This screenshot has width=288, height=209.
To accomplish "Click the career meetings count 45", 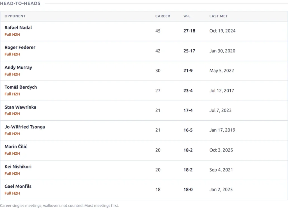I will pos(158,31).
